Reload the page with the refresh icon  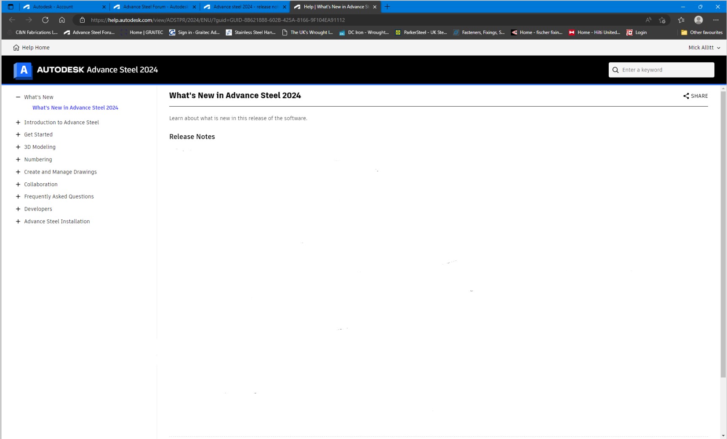click(45, 20)
